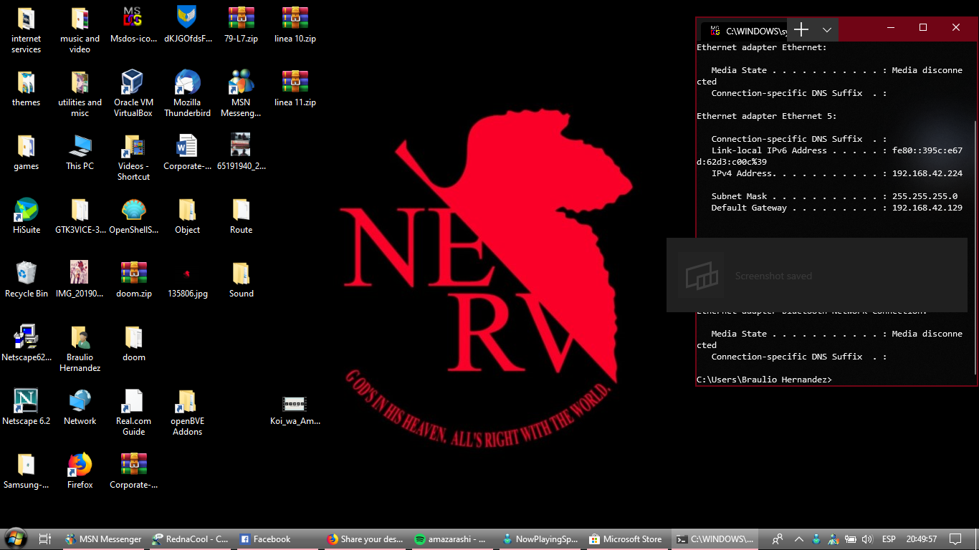This screenshot has height=550, width=979.
Task: Select the linea 11.zip archive
Action: click(295, 82)
